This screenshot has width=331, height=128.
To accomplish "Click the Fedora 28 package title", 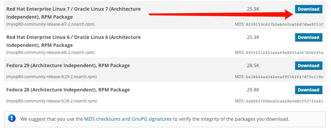I will 68,90.
